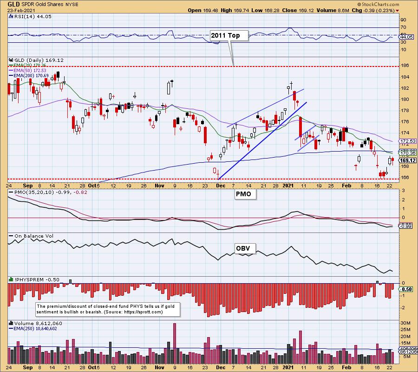Click the red down arrow after Chg

point(398,11)
